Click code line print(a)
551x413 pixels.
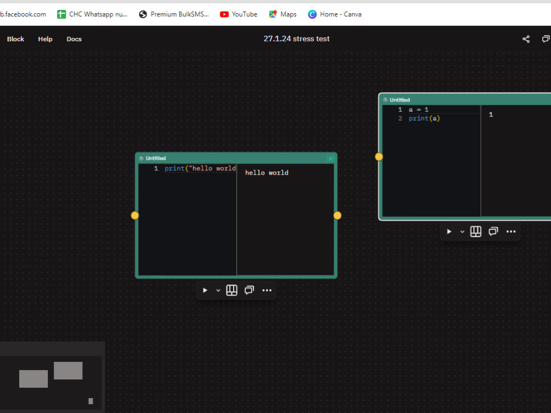click(424, 118)
